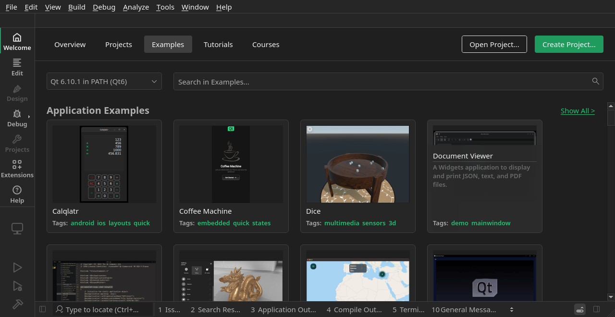Open the Welcome mode

[17, 41]
